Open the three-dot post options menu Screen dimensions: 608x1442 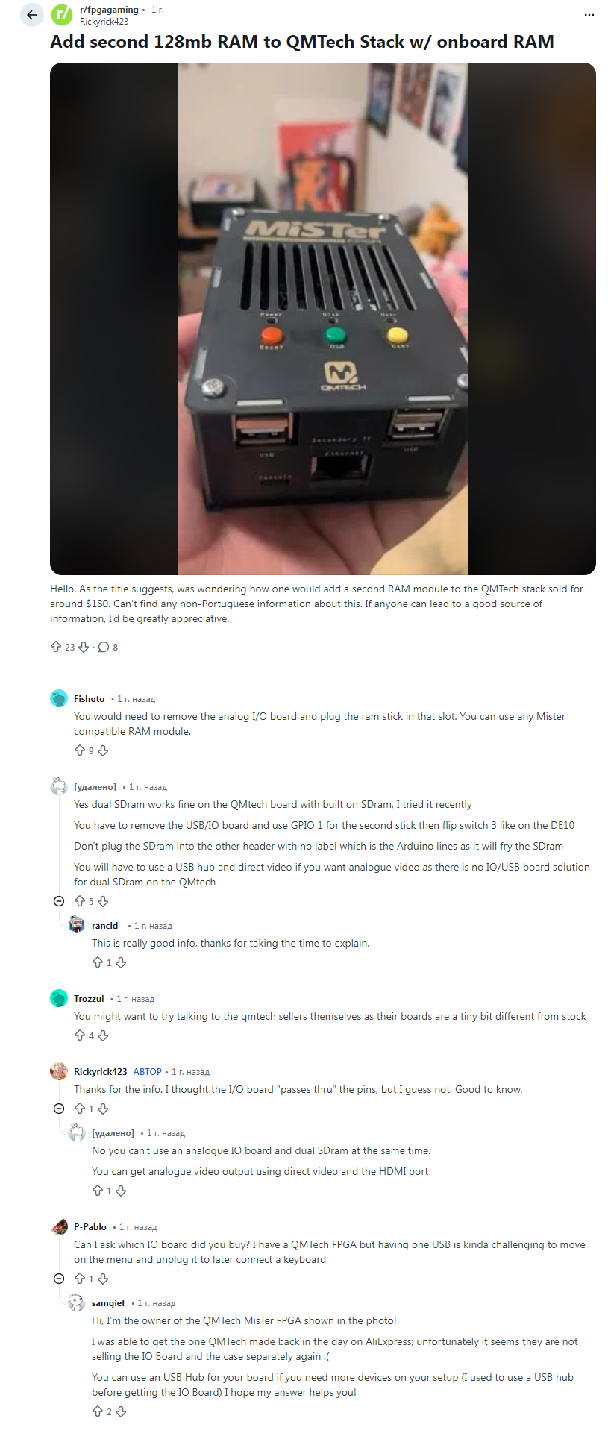pos(589,15)
